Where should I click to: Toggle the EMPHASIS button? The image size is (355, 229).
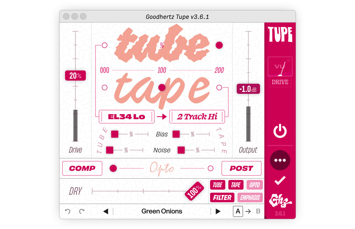coord(250,197)
